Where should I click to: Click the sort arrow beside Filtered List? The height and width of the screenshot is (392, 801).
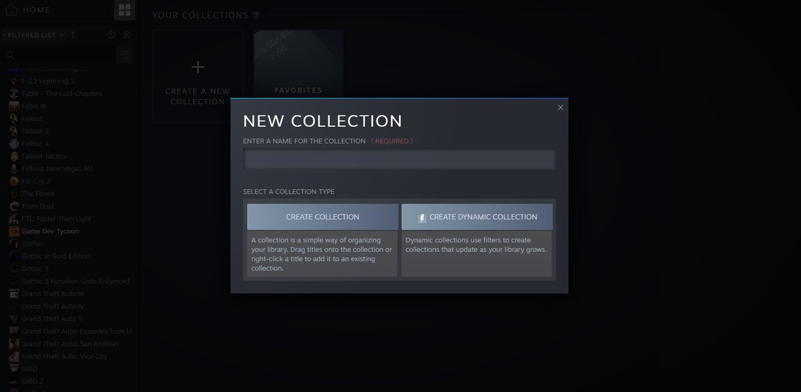tap(73, 35)
